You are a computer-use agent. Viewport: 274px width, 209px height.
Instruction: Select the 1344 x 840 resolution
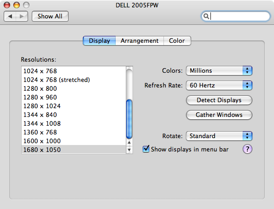click(73, 115)
